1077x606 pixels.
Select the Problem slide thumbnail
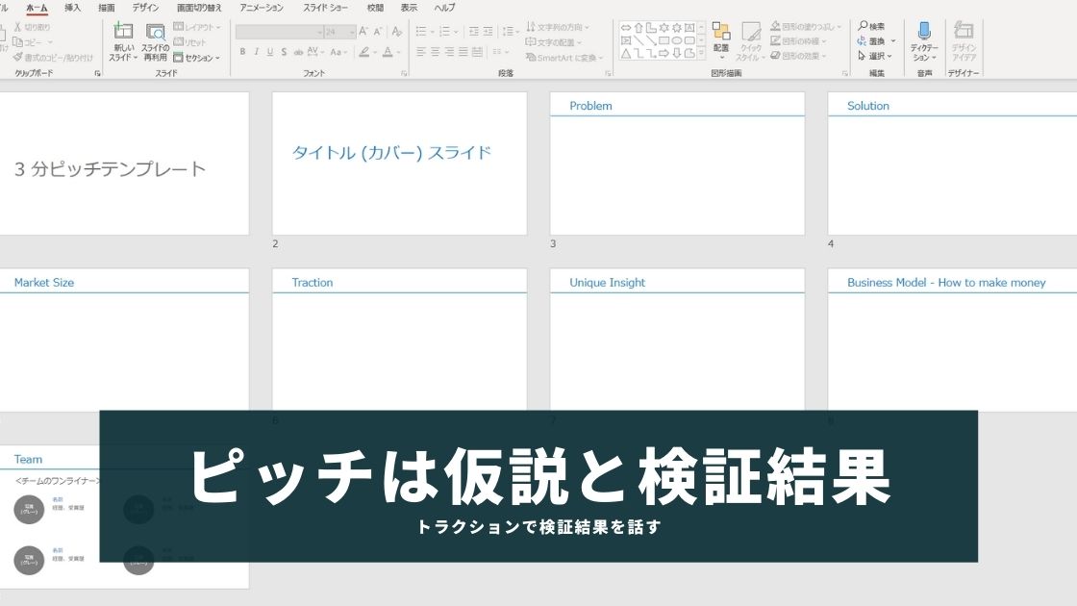pyautogui.click(x=677, y=164)
